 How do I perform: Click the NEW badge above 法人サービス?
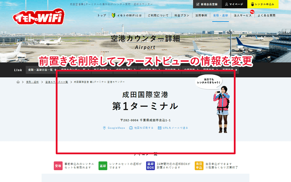[252, 12]
